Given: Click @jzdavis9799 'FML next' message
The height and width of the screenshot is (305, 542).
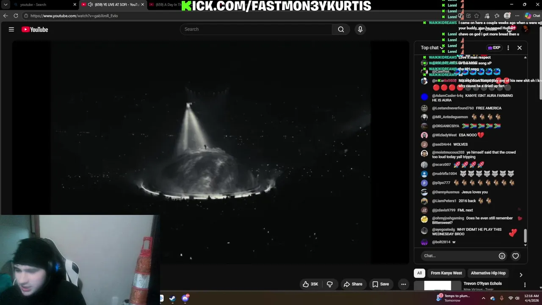Looking at the screenshot, I should (448, 210).
